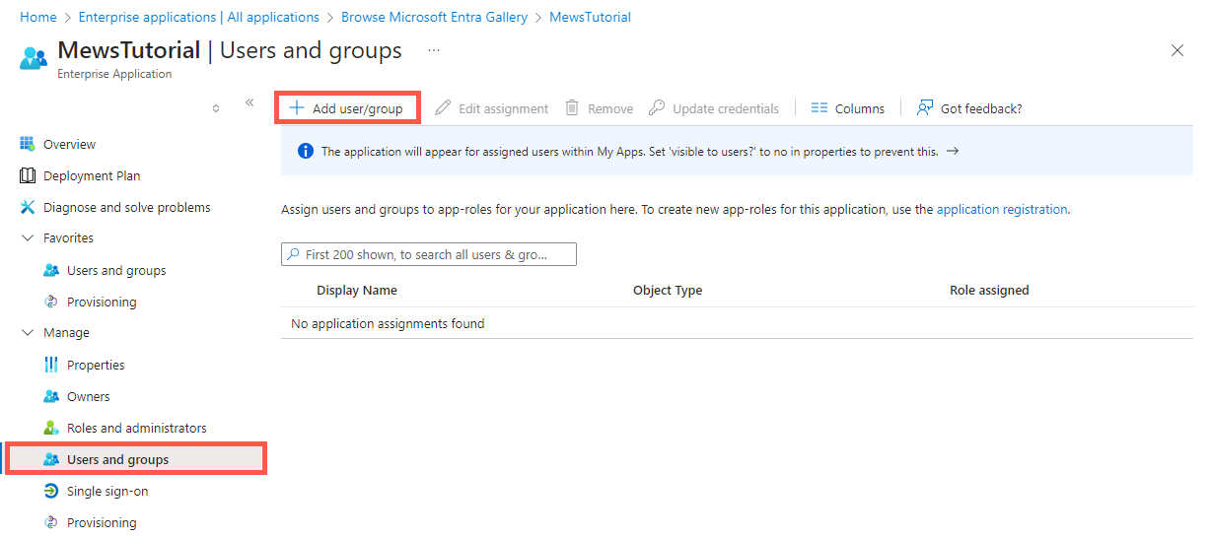1211x538 pixels.
Task: Click Users and groups icon under Favorites
Action: [51, 270]
